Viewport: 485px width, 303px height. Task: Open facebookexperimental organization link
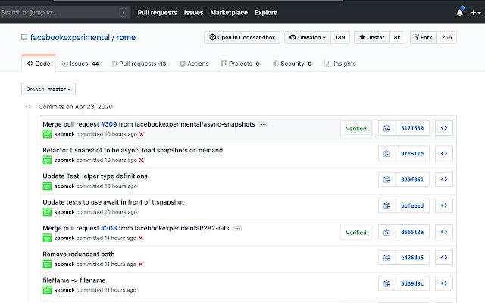[70, 37]
